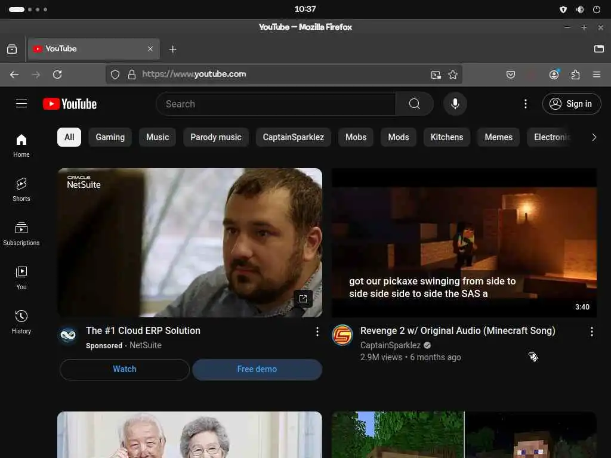Open options menu for NetSuite ad
Screen dimensions: 611x458
coord(317,332)
